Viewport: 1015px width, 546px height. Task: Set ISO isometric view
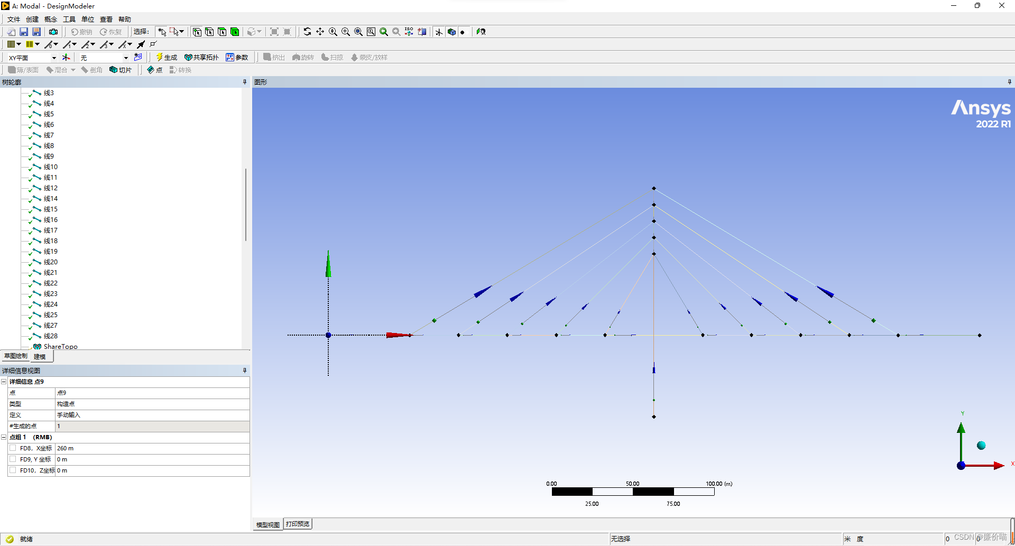[x=409, y=32]
